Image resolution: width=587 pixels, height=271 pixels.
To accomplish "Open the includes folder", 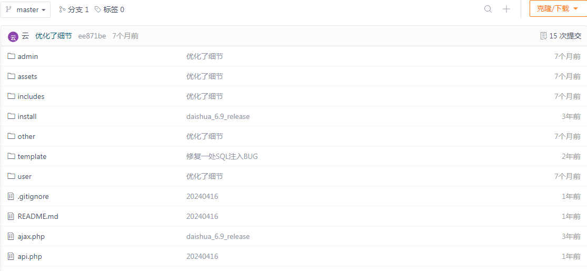I will pyautogui.click(x=31, y=96).
